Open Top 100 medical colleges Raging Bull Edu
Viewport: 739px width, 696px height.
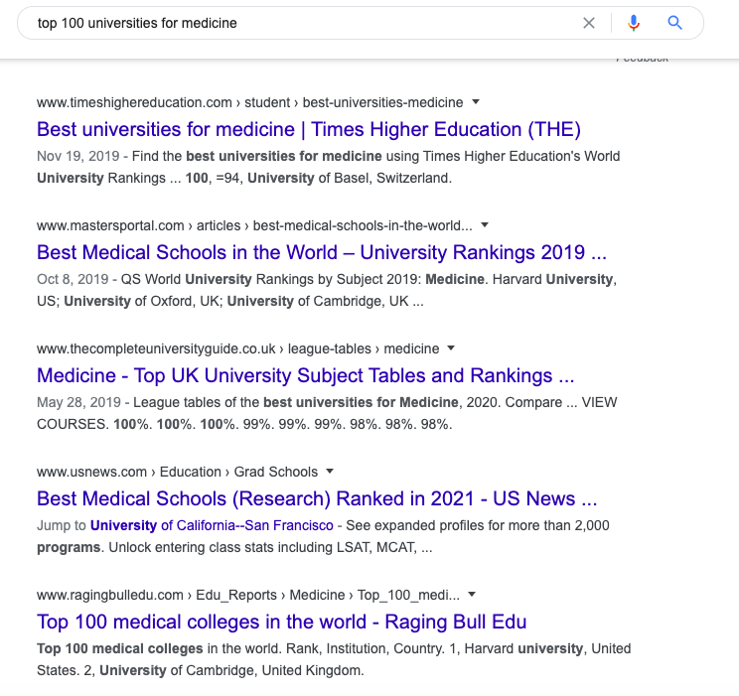coord(281,622)
